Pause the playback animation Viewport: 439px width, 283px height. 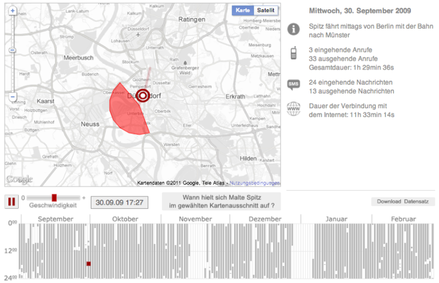11,202
